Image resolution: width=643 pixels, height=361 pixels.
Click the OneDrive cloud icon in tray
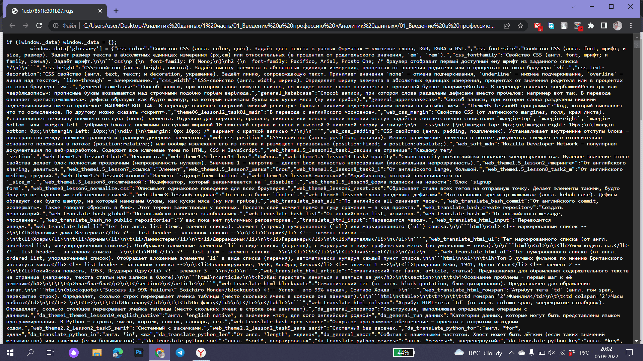[522, 353]
